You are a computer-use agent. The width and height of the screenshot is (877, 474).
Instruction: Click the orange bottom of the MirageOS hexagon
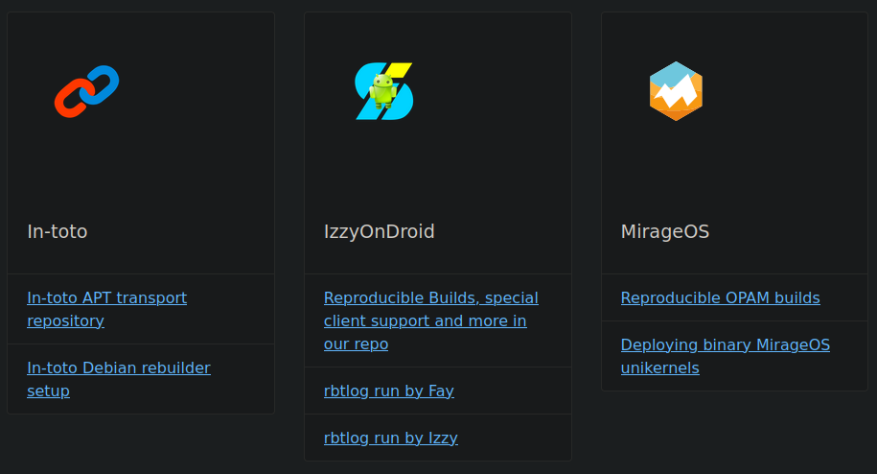click(676, 112)
